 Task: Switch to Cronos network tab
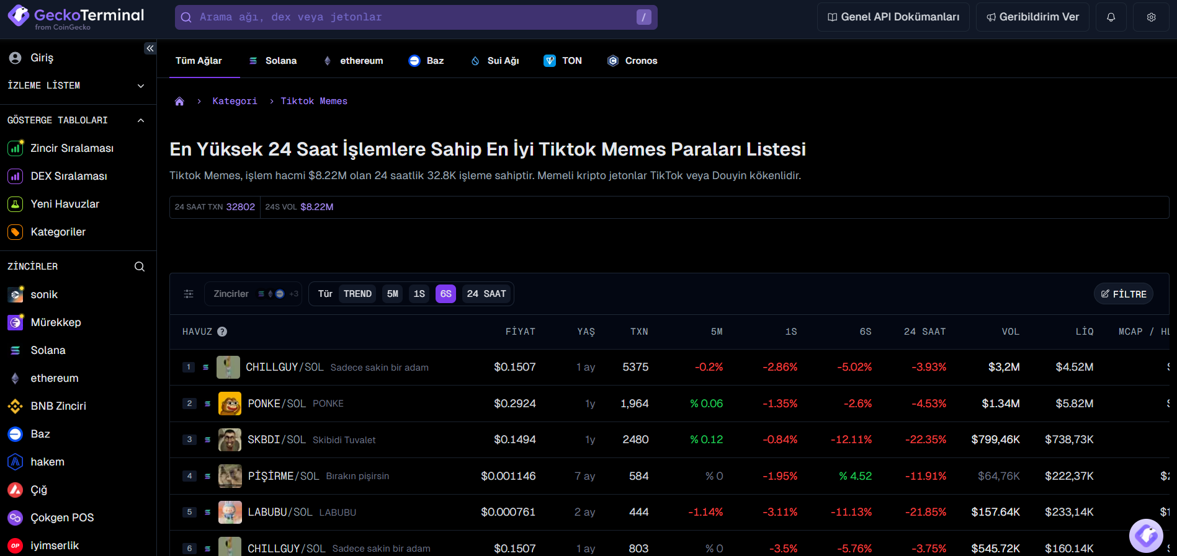click(x=632, y=61)
